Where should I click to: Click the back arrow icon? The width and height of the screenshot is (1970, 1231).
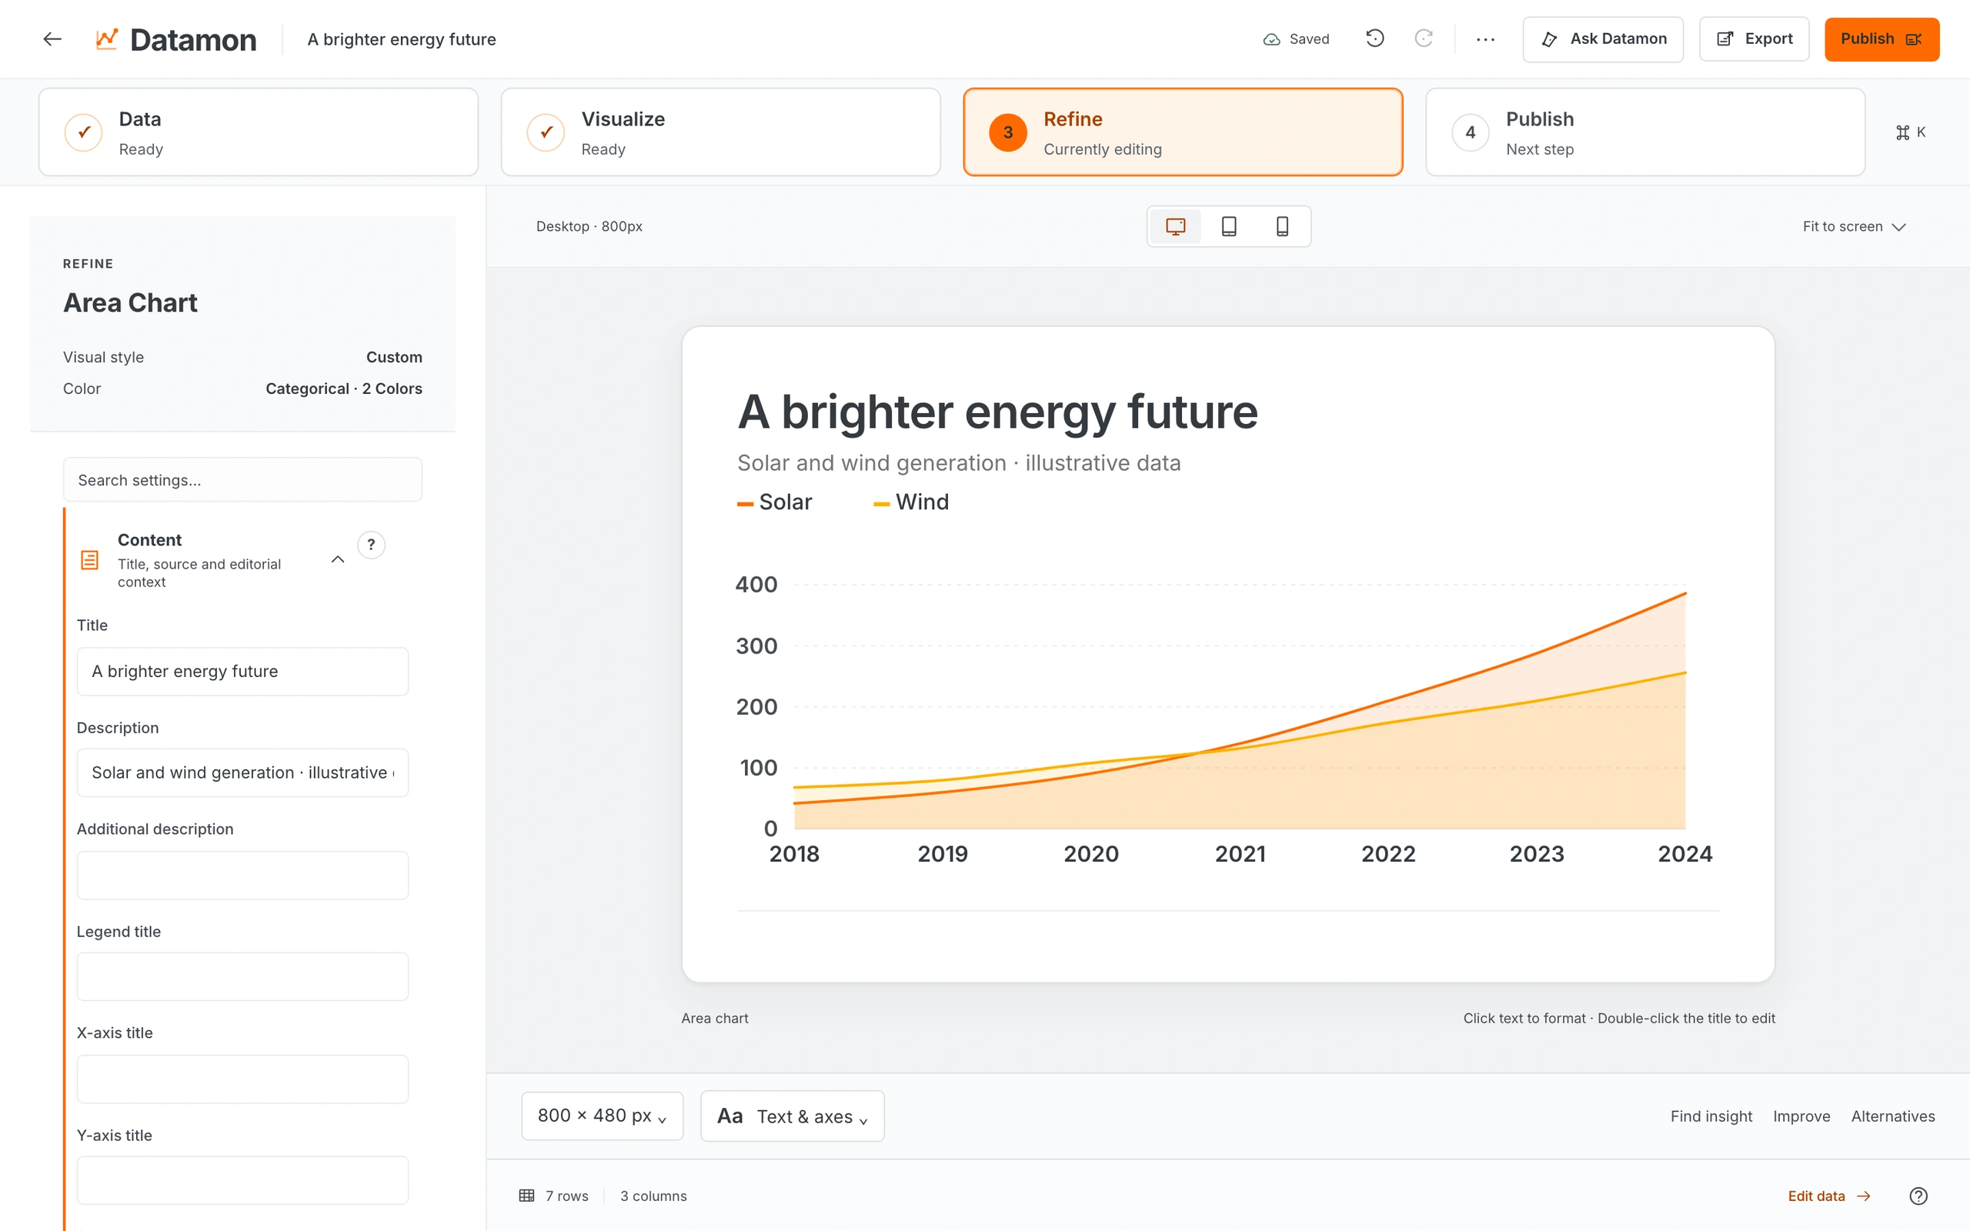[53, 39]
